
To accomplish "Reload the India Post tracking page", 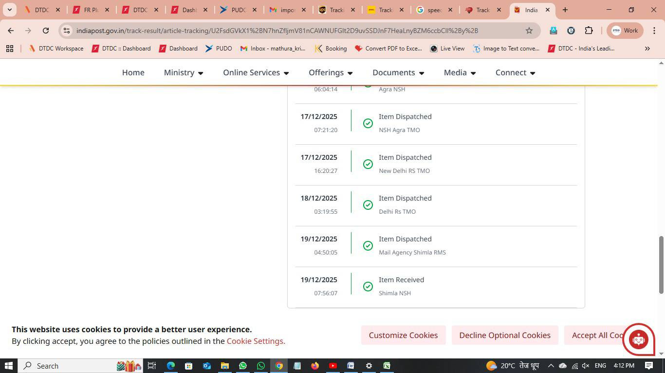I will [46, 31].
